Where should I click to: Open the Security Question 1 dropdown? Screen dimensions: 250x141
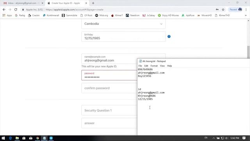click(109, 110)
